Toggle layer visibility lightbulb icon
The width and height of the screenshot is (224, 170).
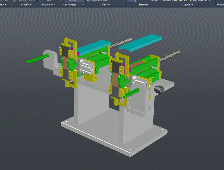[176, 1]
